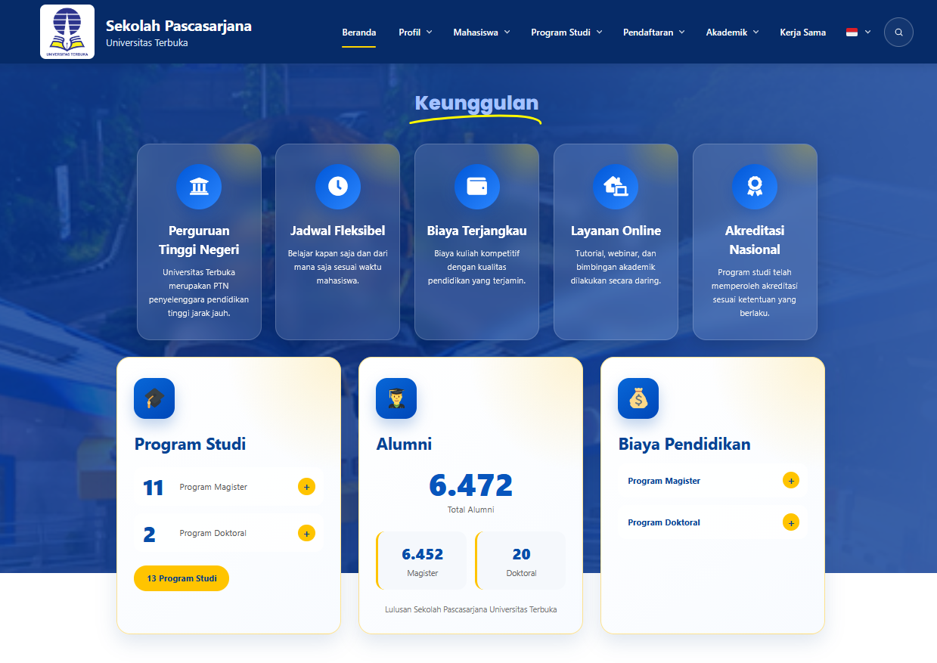The height and width of the screenshot is (663, 937).
Task: Open the Program Studi navigation dropdown
Action: click(566, 33)
